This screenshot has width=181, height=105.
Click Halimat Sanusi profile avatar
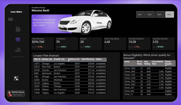pyautogui.click(x=10, y=94)
